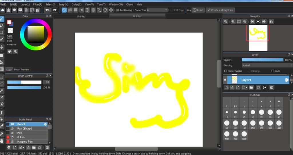Delete brush with trash icon
The image size is (293, 155).
coord(47,148)
